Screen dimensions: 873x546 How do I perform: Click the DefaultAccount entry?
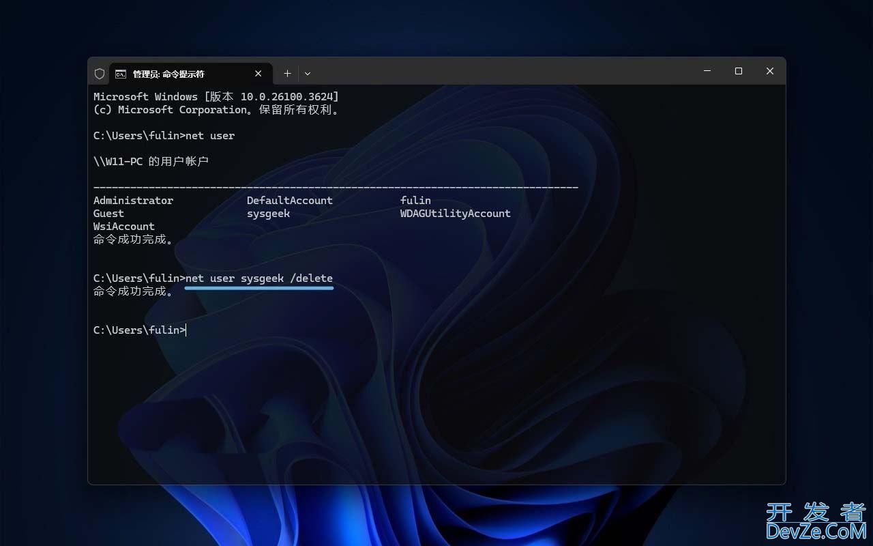click(x=290, y=201)
